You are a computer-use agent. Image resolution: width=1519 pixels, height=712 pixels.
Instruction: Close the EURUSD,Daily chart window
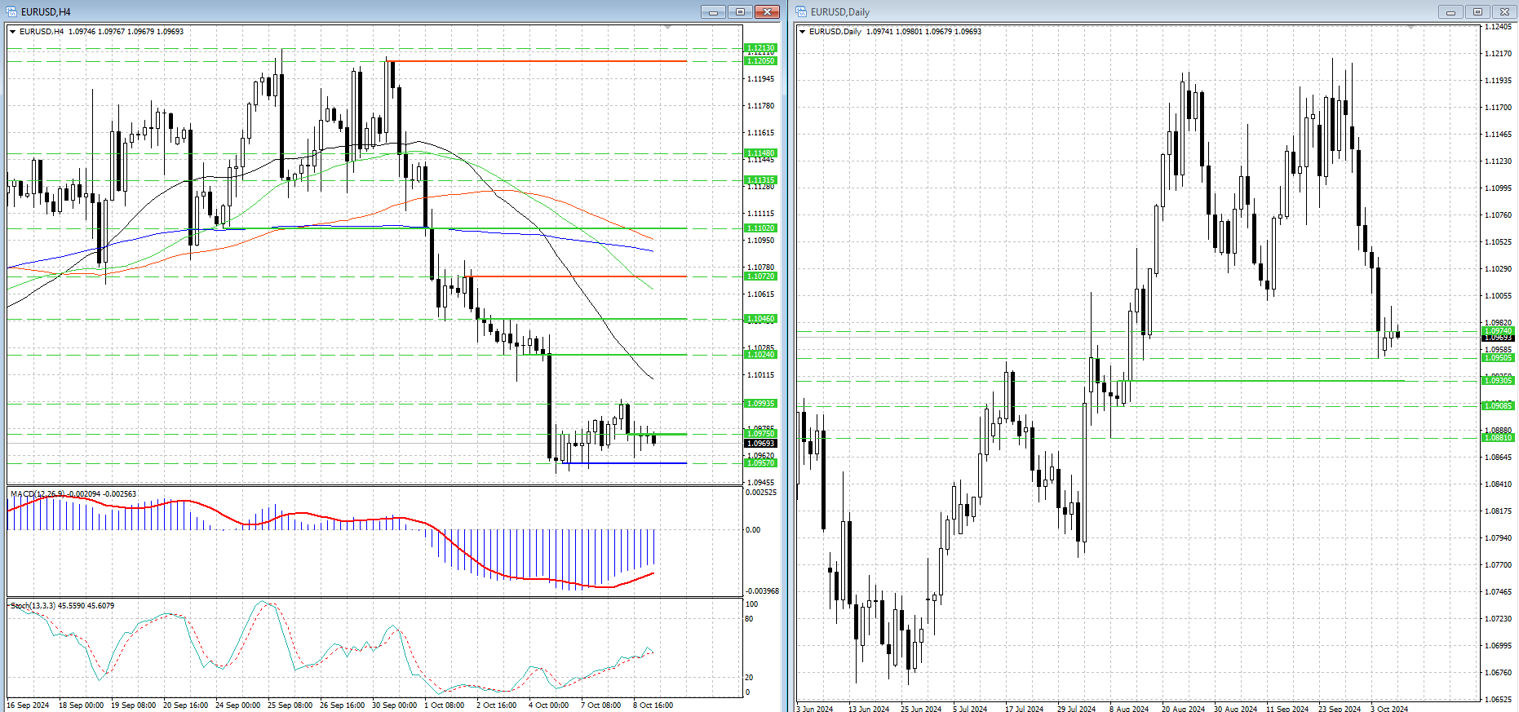[1504, 11]
